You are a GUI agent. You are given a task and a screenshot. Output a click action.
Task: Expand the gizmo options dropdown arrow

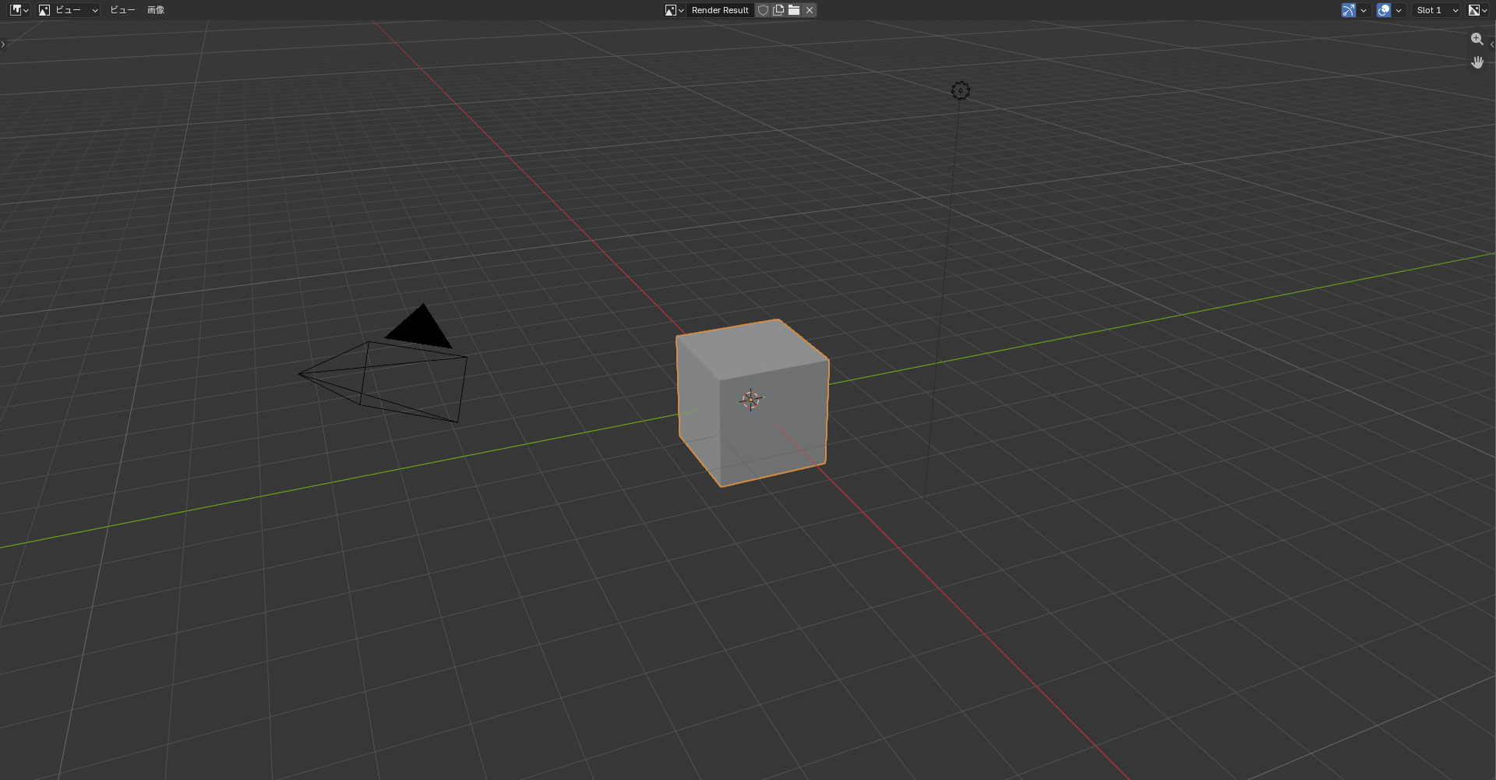pos(1364,10)
